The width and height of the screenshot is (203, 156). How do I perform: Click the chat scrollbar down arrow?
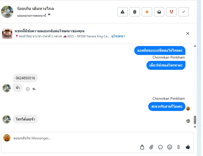195,127
